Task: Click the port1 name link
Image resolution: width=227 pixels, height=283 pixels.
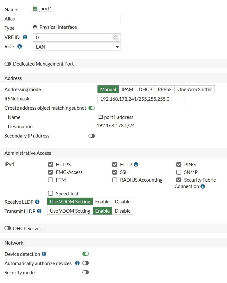Action: tap(46, 9)
